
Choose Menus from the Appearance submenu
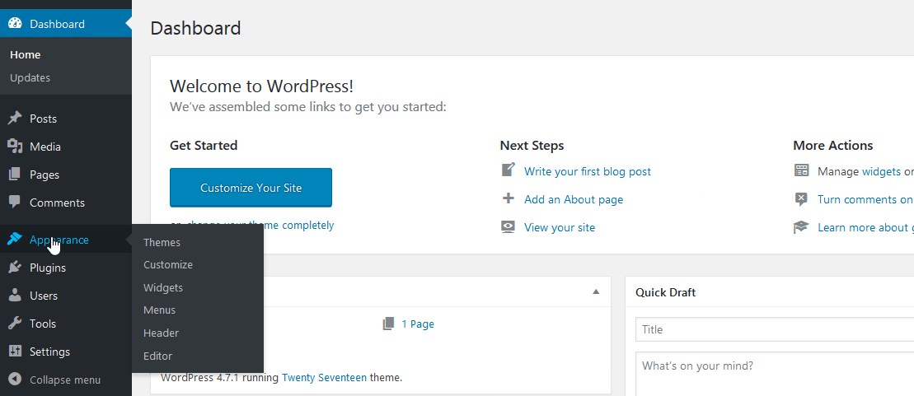pyautogui.click(x=159, y=310)
